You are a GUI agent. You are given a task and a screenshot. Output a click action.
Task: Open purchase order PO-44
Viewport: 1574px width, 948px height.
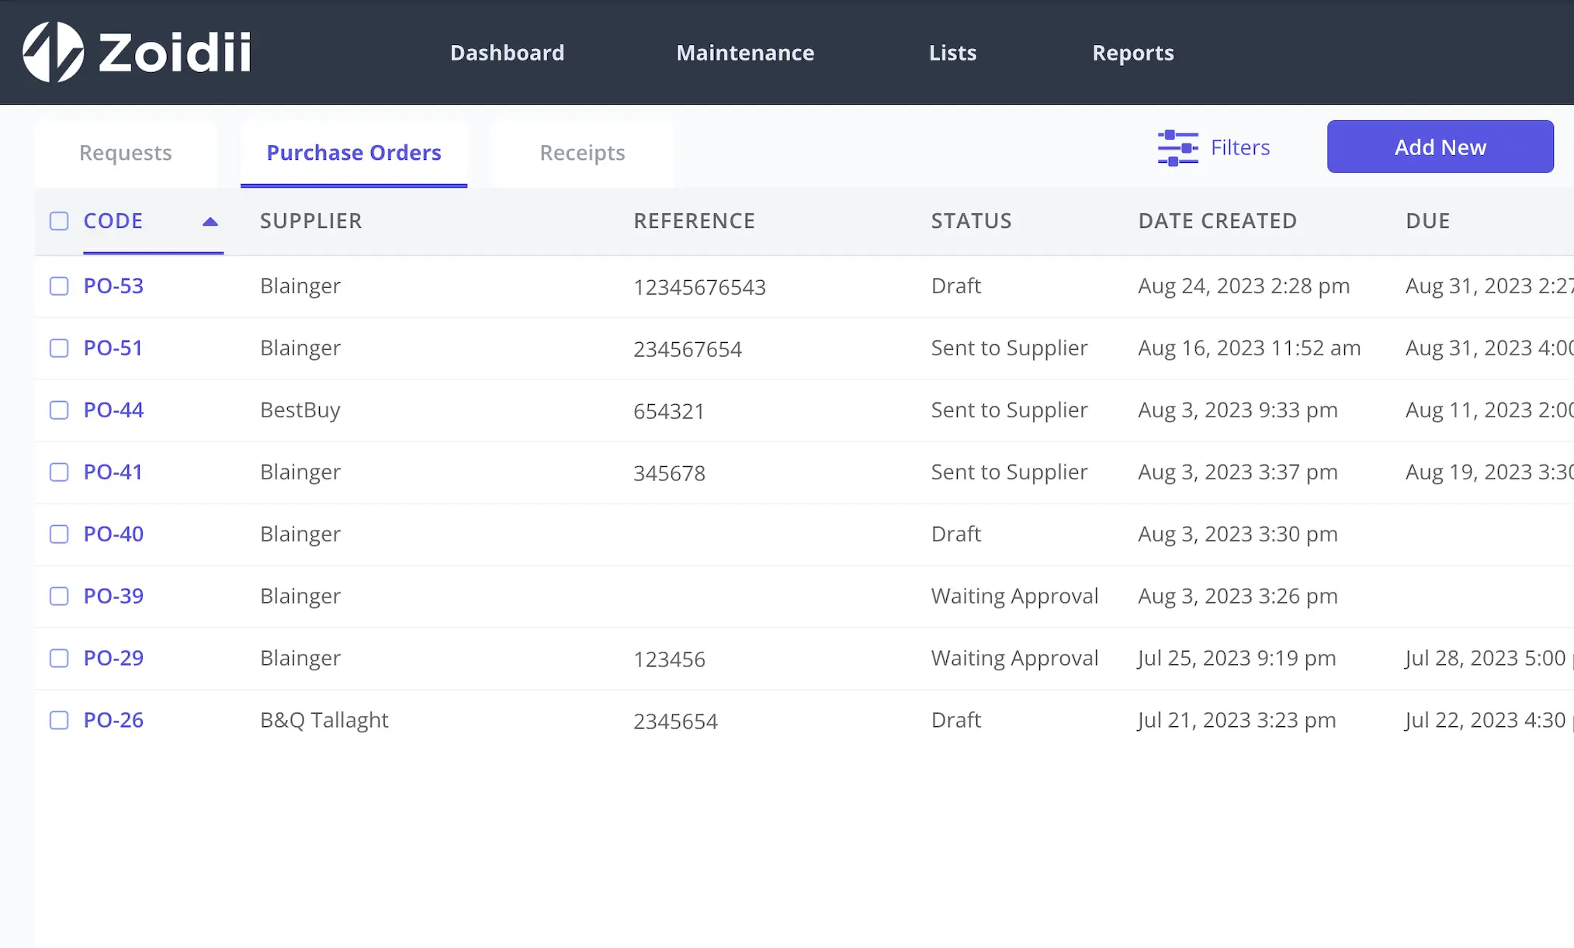click(x=113, y=410)
